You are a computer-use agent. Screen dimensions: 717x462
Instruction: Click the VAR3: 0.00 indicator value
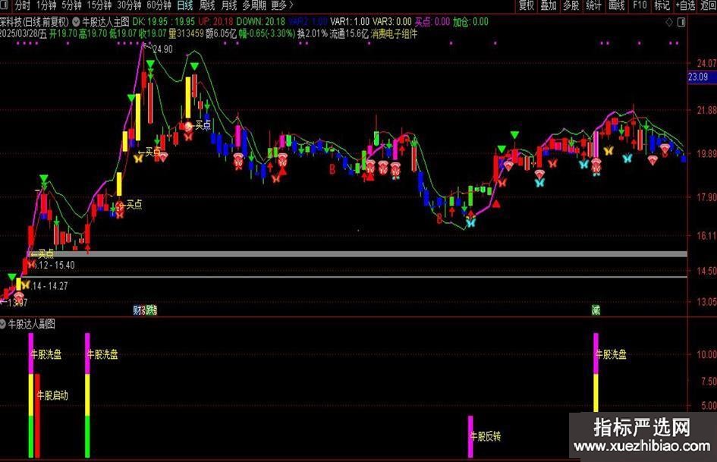392,21
